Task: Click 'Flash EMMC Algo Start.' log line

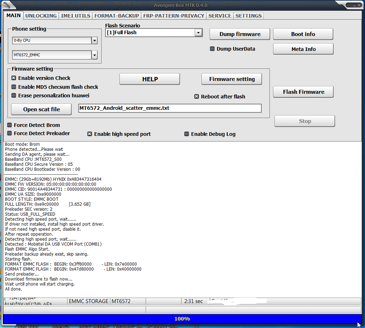Action: pos(27,249)
